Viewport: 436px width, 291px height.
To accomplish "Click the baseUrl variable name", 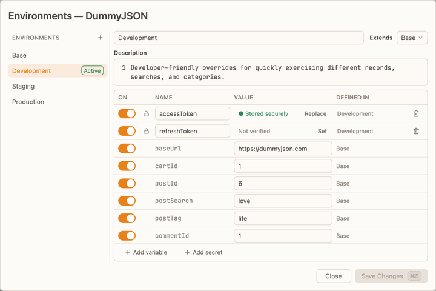I will (x=168, y=149).
